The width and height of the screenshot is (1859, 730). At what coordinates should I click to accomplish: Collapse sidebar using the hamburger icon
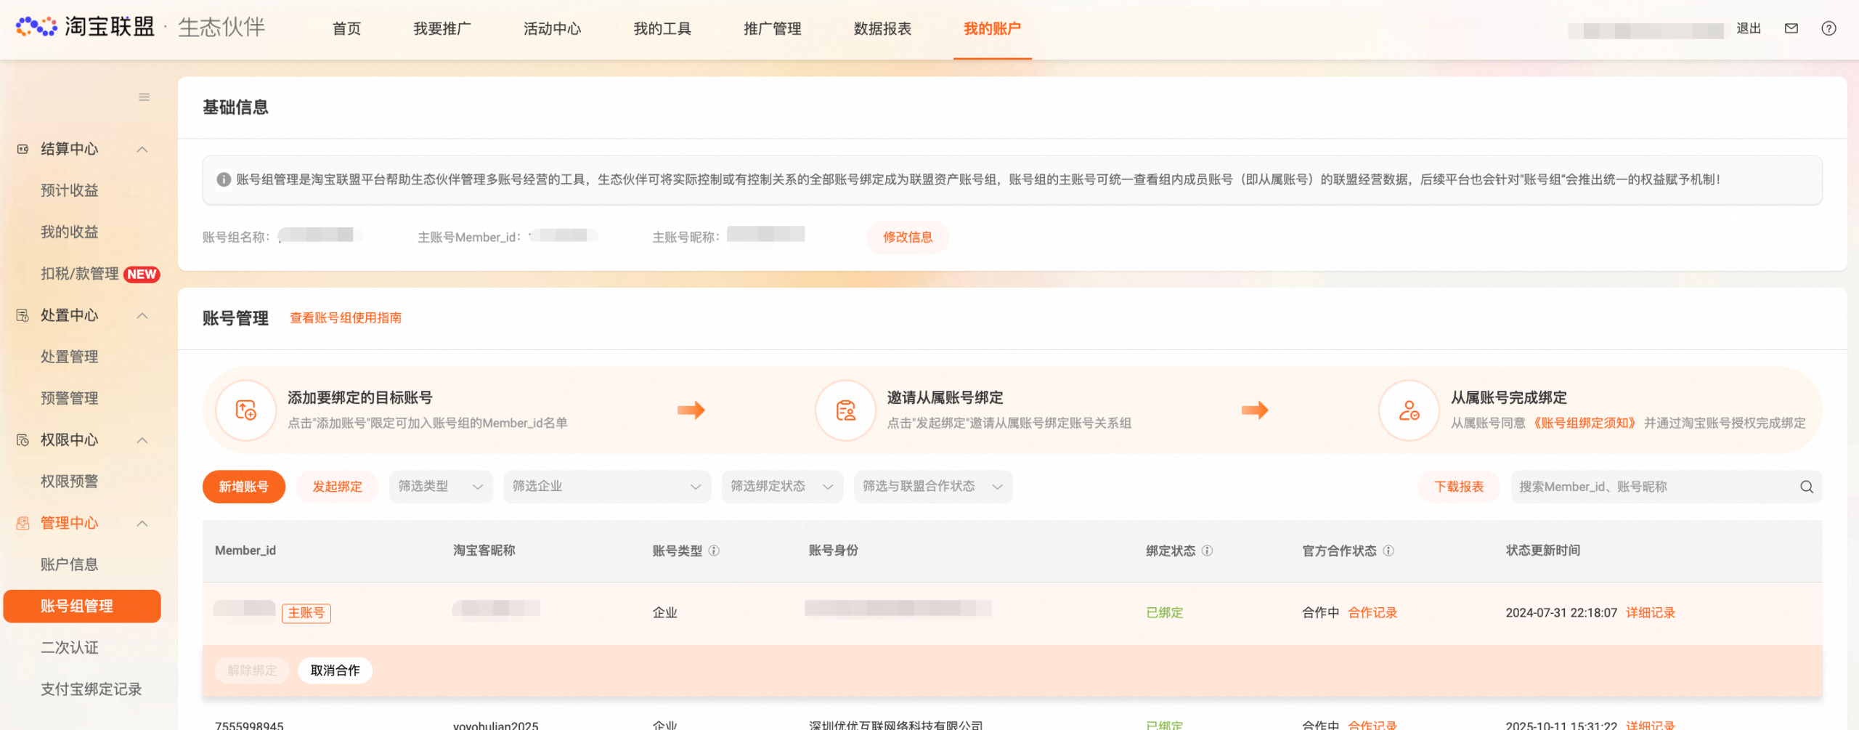[x=144, y=97]
